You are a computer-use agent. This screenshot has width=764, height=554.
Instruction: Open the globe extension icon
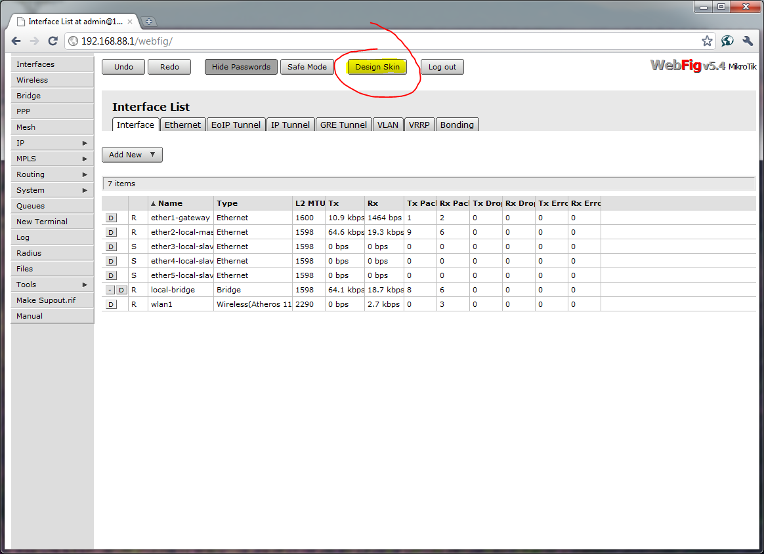[727, 41]
